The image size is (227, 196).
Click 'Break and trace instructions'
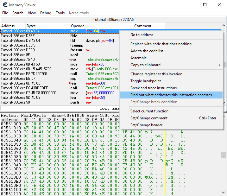pos(154,88)
